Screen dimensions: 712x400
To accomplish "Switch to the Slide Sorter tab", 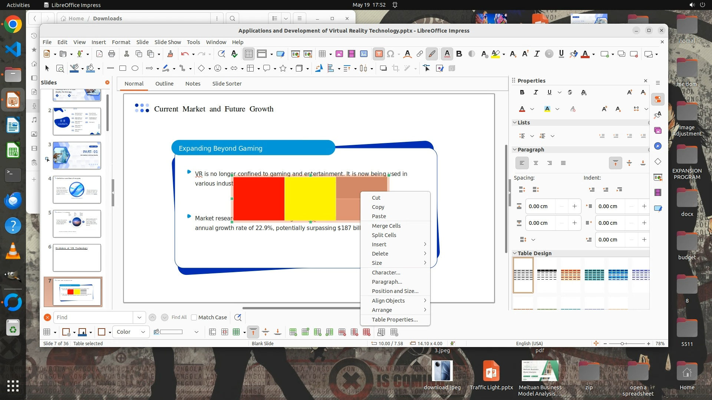I will (x=227, y=84).
